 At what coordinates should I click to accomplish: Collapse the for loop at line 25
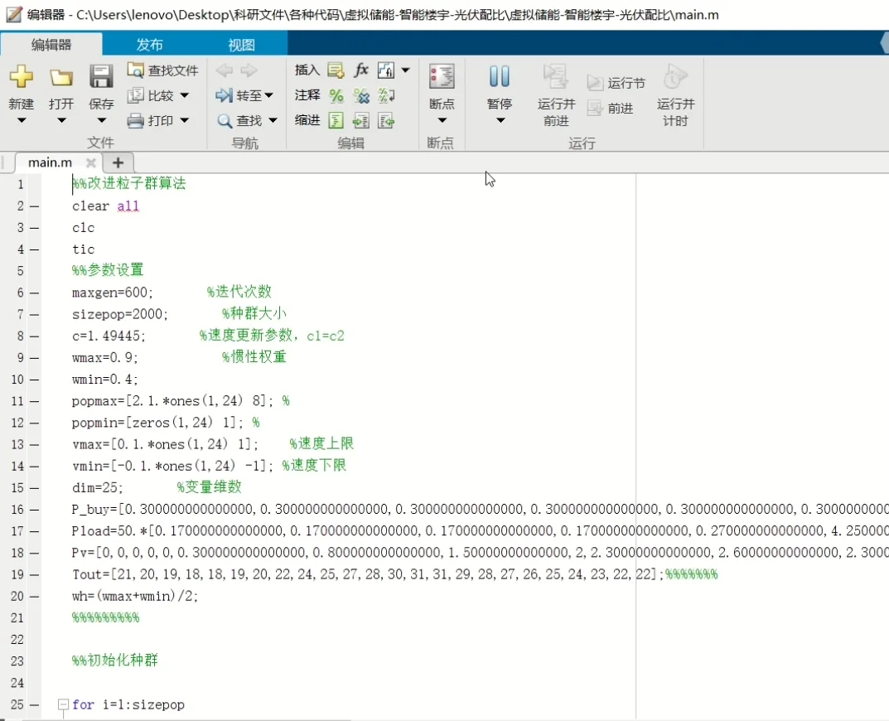pos(64,704)
